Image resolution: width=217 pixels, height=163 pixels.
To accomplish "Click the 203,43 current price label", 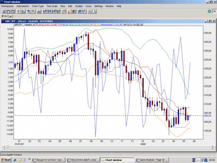I will coord(208,116).
